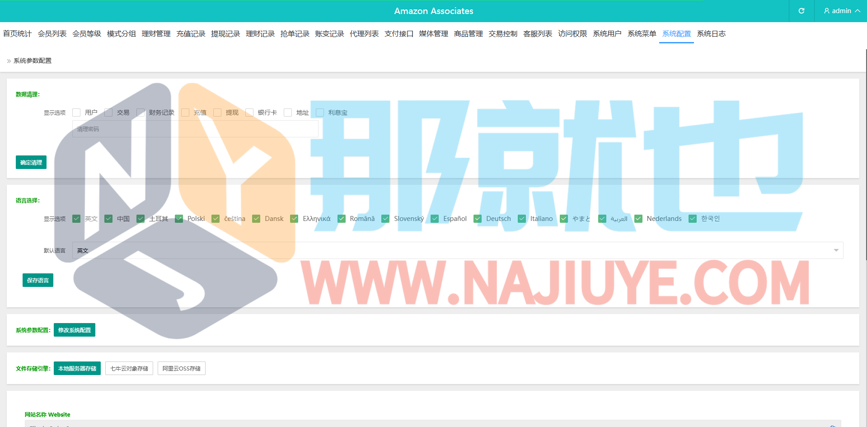Tick the 用户 checkbox under data cleanup
867x427 pixels.
pos(76,113)
